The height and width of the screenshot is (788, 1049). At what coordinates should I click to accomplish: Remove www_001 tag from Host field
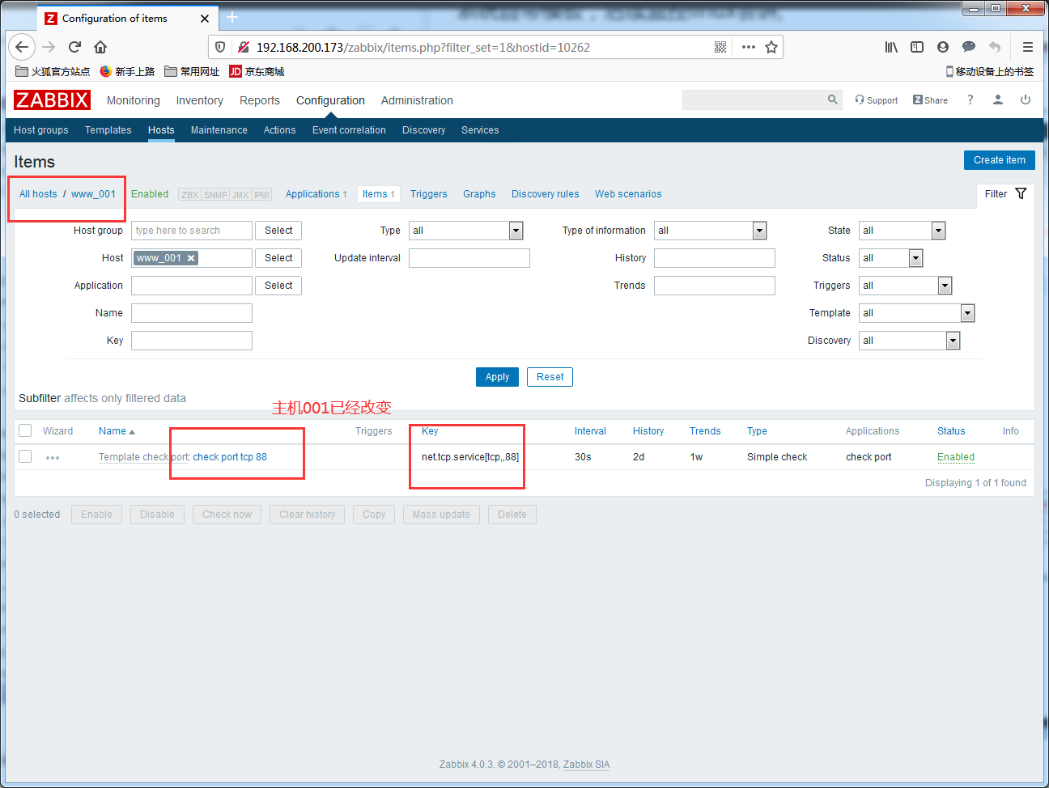click(191, 258)
